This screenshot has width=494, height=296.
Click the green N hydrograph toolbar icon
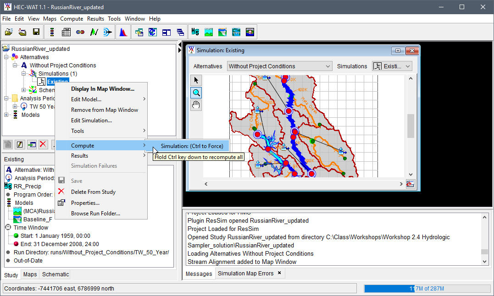click(94, 32)
